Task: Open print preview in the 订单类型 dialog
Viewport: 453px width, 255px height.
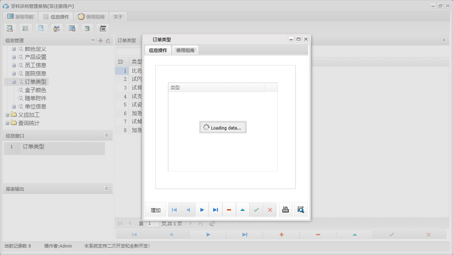Action: (301, 210)
